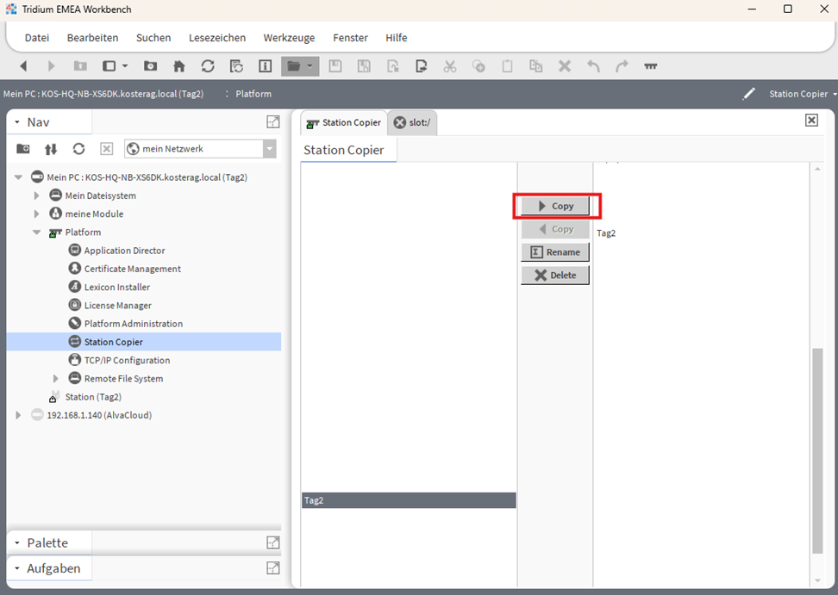Click the Rename button
Screen dimensions: 838x595
(555, 252)
